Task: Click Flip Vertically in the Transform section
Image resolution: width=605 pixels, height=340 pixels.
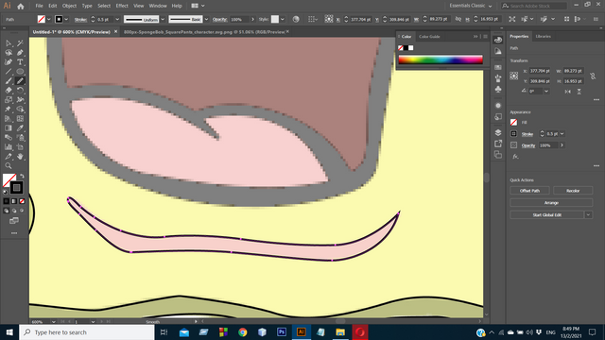Action: [x=579, y=92]
